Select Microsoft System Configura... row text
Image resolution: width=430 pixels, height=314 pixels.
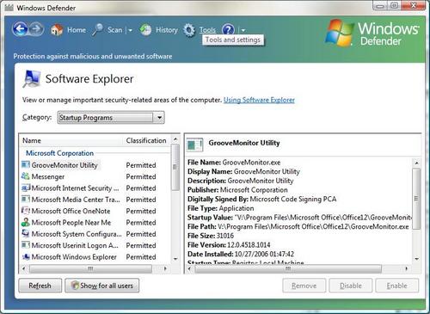pyautogui.click(x=77, y=234)
